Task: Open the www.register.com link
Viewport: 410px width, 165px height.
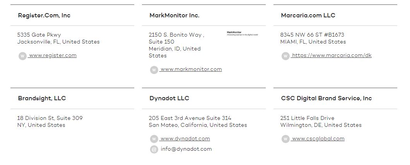Action: click(x=53, y=55)
